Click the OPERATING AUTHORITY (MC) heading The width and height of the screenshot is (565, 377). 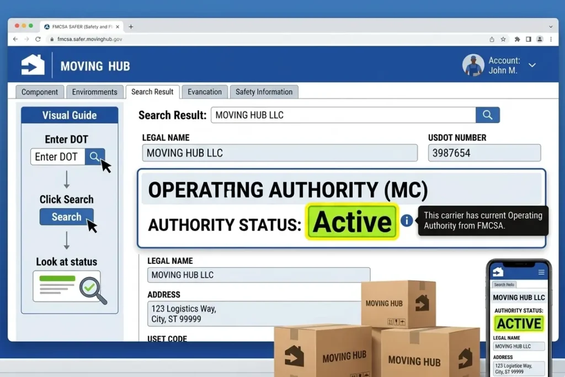(x=288, y=190)
